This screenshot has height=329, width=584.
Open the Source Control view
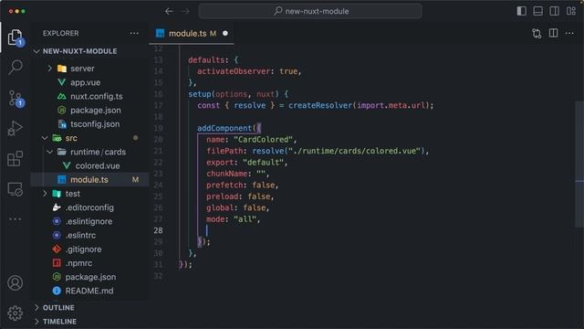pyautogui.click(x=16, y=99)
